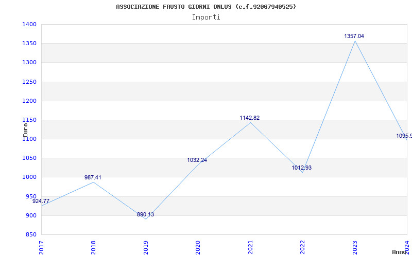The width and height of the screenshot is (412, 257).
Task: Select the 890.13 data label
Action: 145,214
